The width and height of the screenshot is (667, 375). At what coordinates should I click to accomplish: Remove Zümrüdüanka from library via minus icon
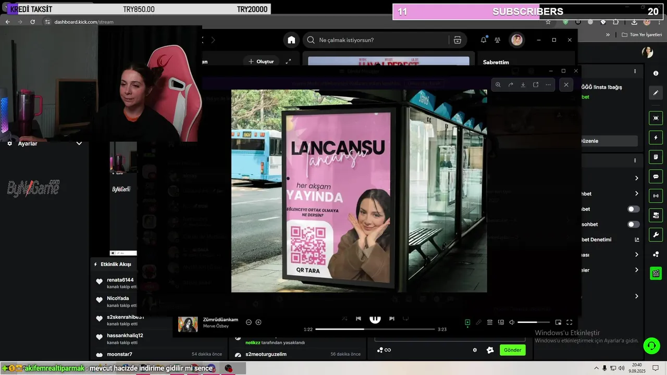point(249,322)
